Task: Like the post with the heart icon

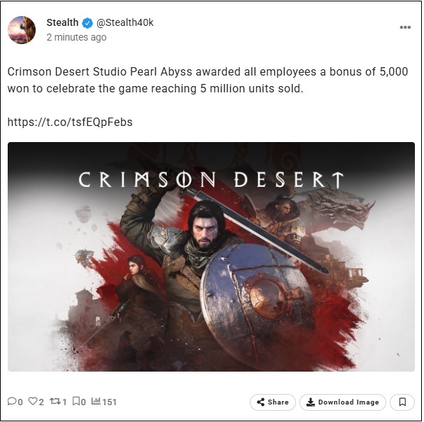Action: 33,401
